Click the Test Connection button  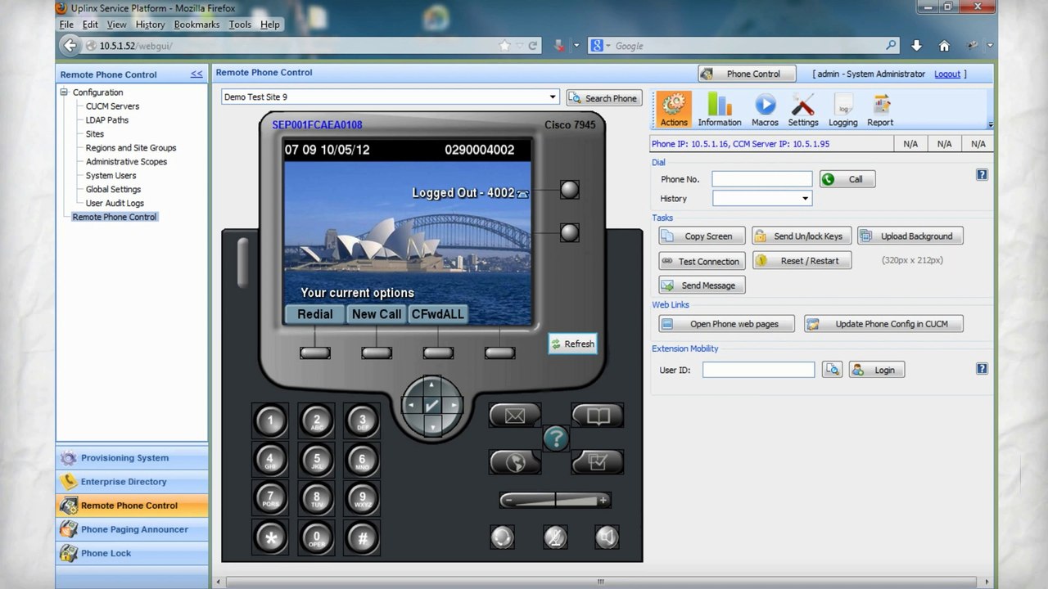[x=702, y=261]
